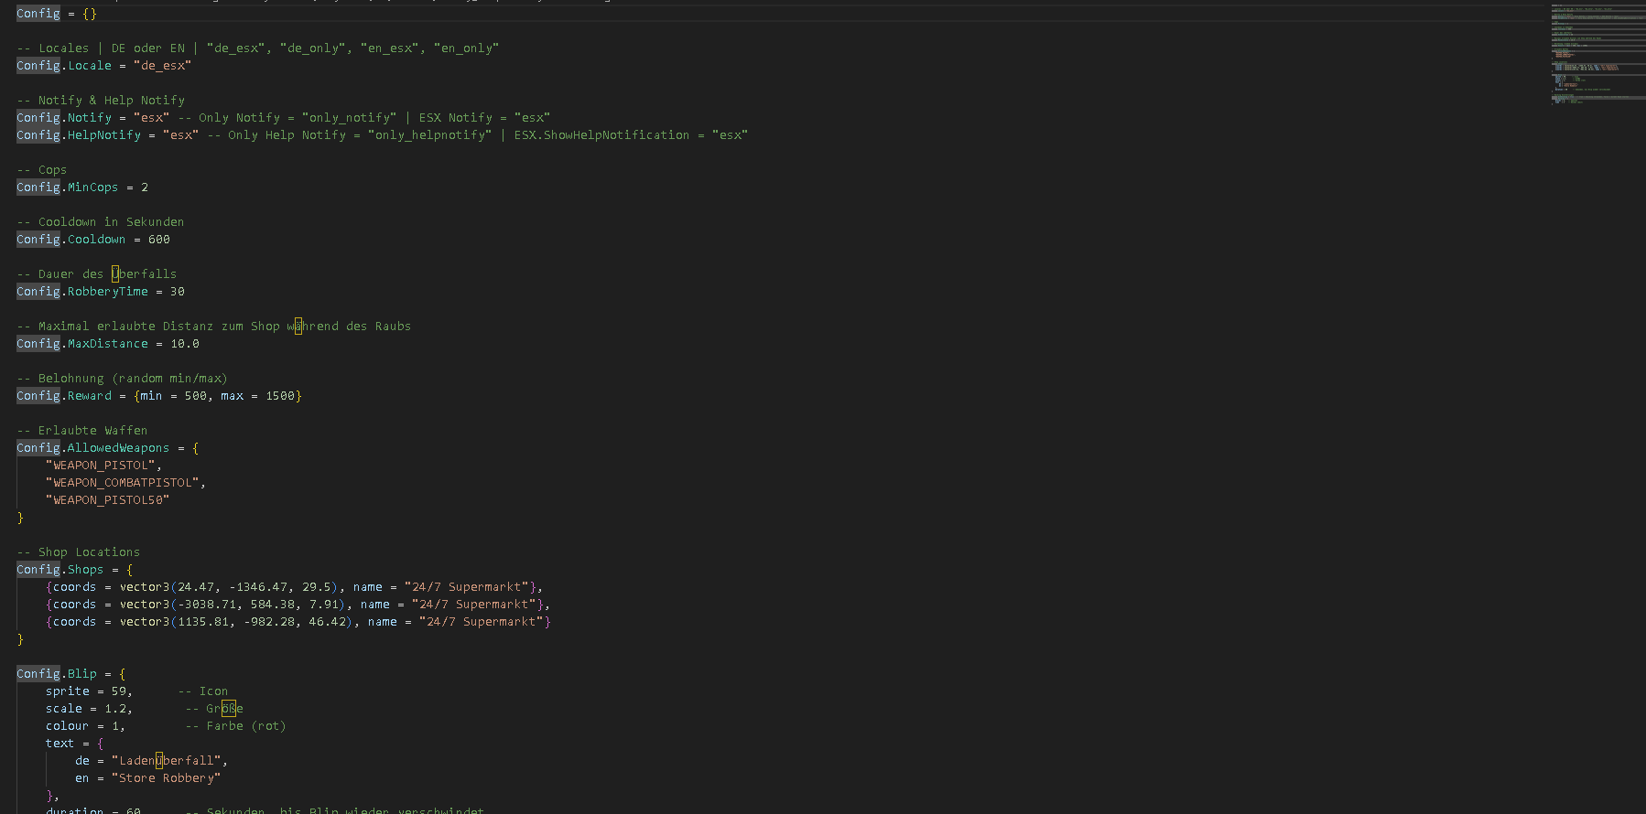The height and width of the screenshot is (814, 1646).
Task: Click the "Ladenüberfall" string
Action: pos(167,761)
